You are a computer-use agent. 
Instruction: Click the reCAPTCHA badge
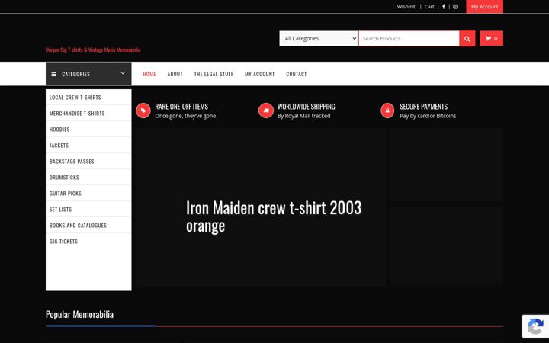(535, 326)
